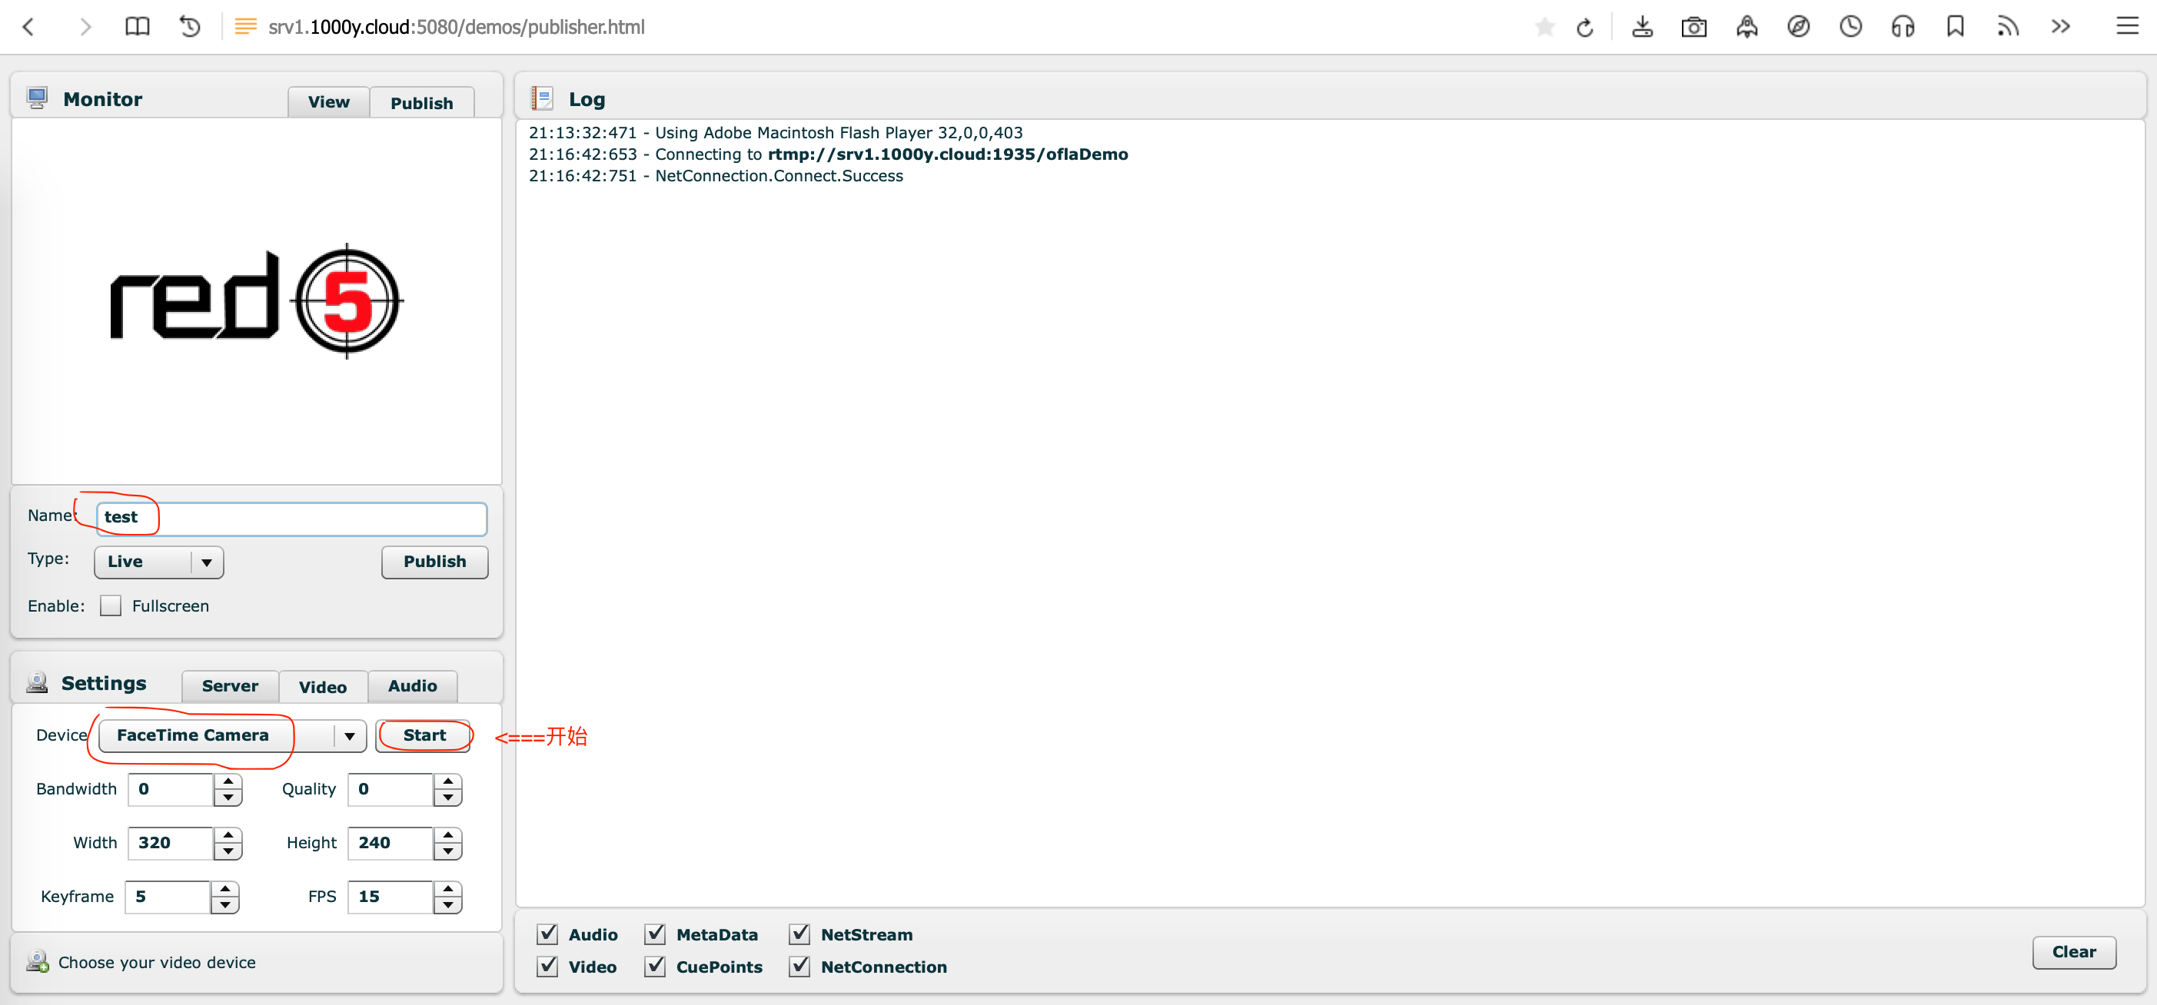Decrease the Quality value
The height and width of the screenshot is (1005, 2157).
coord(448,798)
